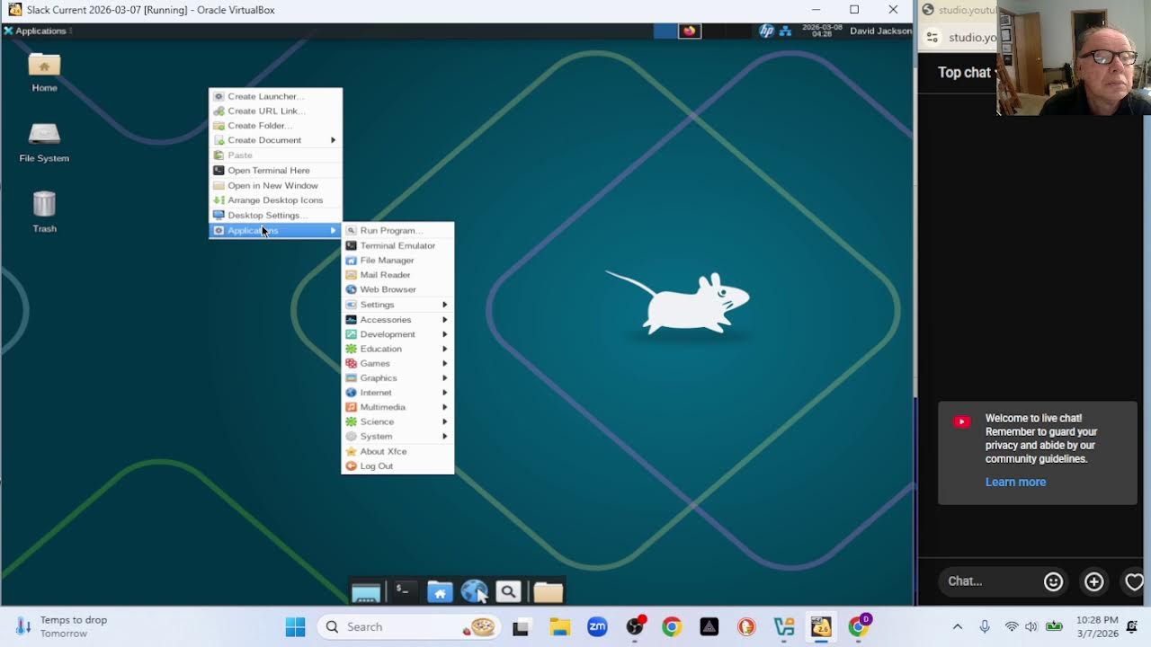
Task: Open the Xfce Applications panel menu
Action: pyautogui.click(x=36, y=31)
